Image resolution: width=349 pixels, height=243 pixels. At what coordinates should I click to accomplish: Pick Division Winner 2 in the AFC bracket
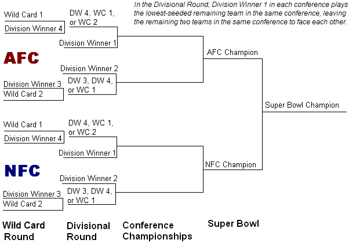click(89, 69)
